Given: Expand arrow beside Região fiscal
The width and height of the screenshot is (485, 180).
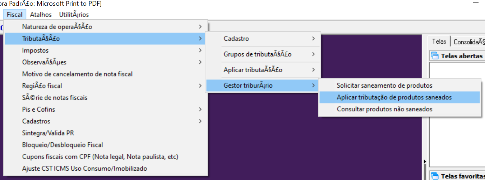Looking at the screenshot, I should coord(200,86).
